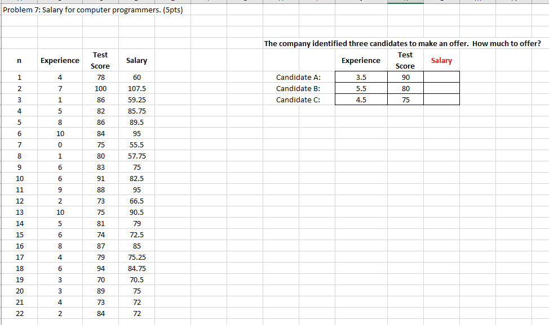Select Candidate A's Experience value 3.5
The width and height of the screenshot is (549, 325).
coord(361,77)
